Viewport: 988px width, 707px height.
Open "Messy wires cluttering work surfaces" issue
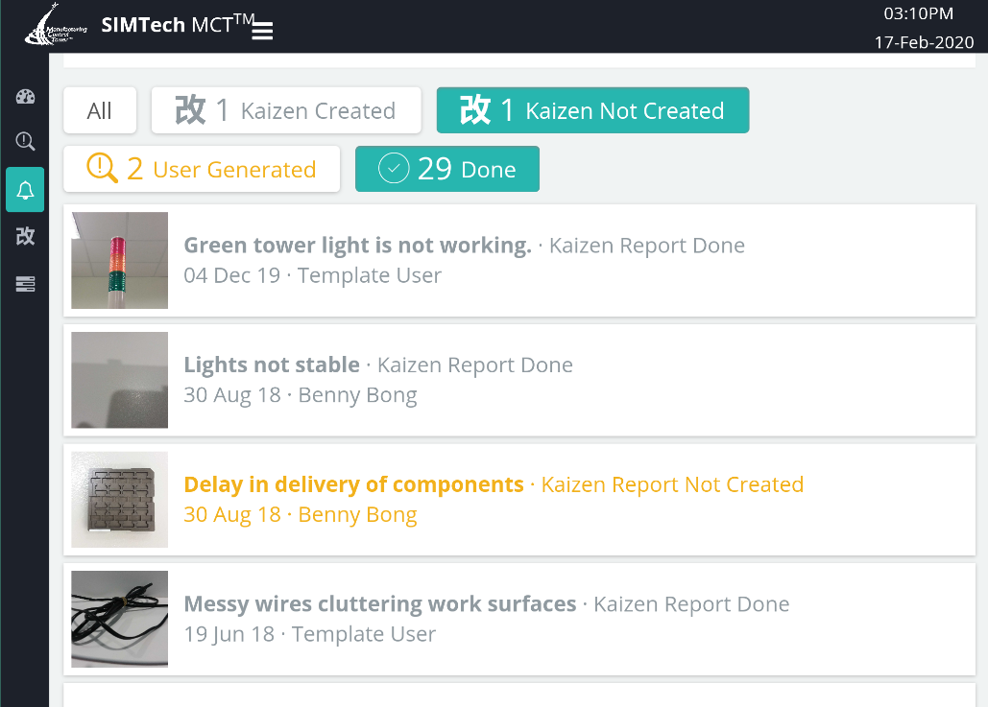click(x=380, y=604)
